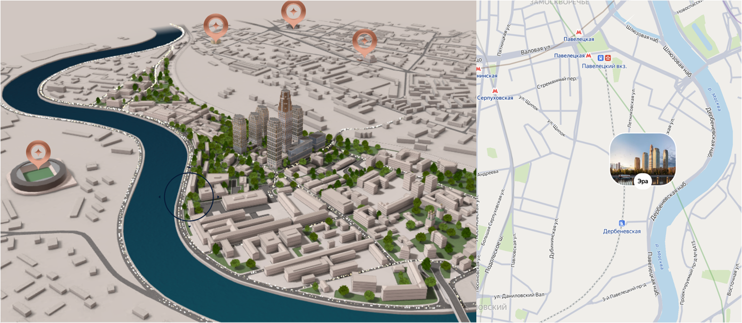Click the copper pin at upper-left of the district
The image size is (742, 323).
click(215, 28)
